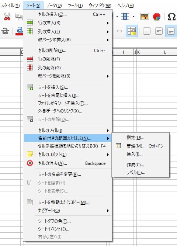
Task: Choose セルの挿入(C)... menu entry
Action: [x=67, y=14]
